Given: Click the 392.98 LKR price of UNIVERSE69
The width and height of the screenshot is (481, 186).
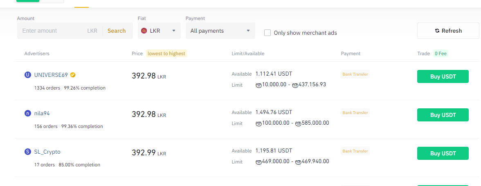Looking at the screenshot, I should click(x=149, y=76).
